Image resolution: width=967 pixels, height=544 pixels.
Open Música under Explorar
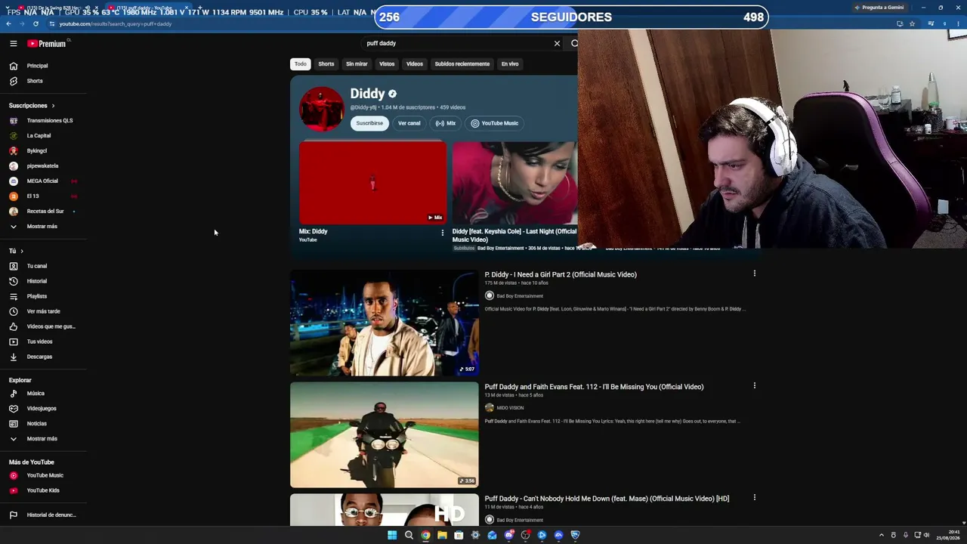point(36,394)
